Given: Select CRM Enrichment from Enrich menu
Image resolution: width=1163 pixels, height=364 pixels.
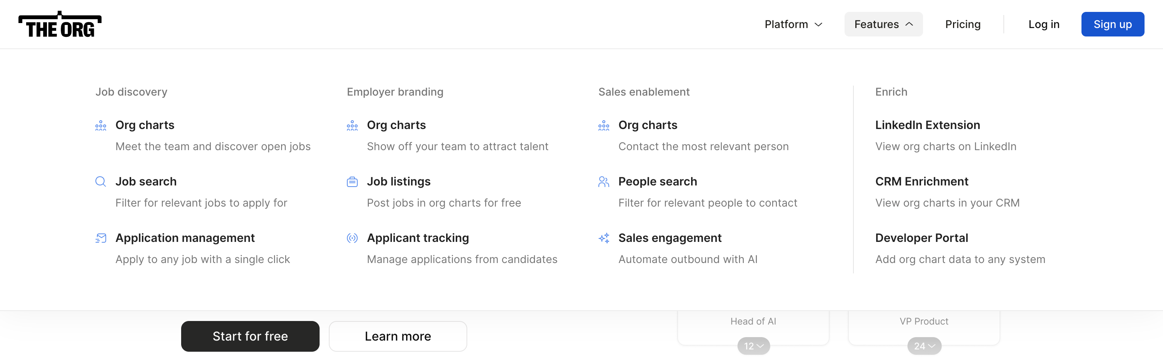Looking at the screenshot, I should [921, 182].
